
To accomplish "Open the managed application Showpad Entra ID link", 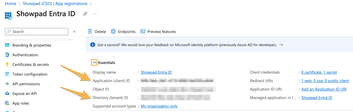I will (x=317, y=98).
